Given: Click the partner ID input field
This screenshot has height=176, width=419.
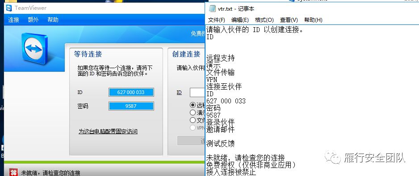Looking at the screenshot, I should click(x=197, y=93).
